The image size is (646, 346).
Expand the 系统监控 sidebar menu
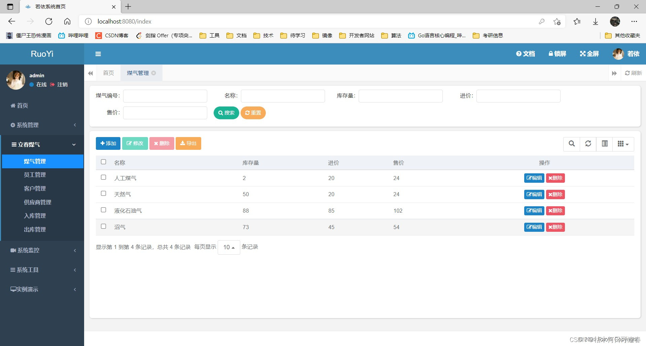42,250
